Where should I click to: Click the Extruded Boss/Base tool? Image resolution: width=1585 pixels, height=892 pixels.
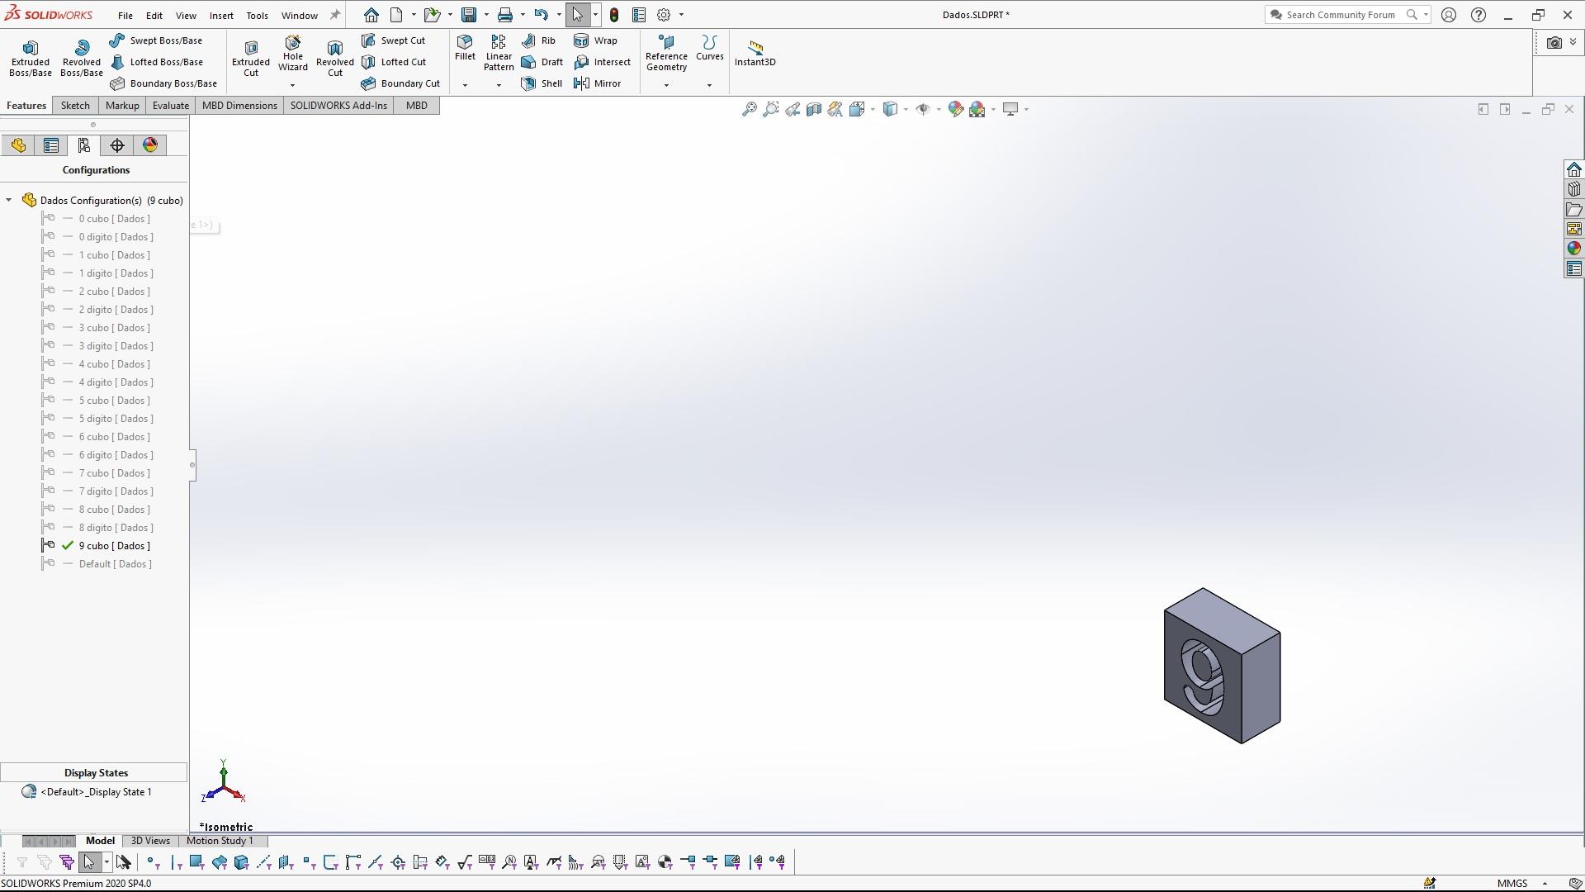(31, 59)
